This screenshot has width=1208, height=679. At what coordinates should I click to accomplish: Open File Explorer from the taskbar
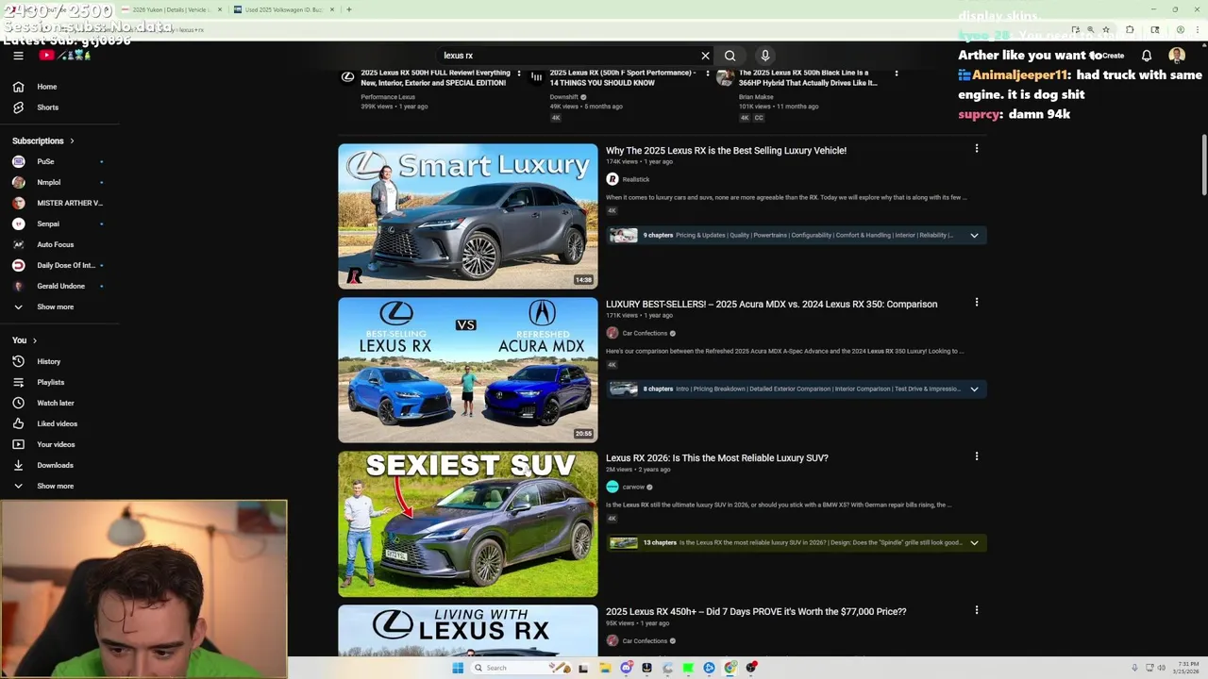605,668
